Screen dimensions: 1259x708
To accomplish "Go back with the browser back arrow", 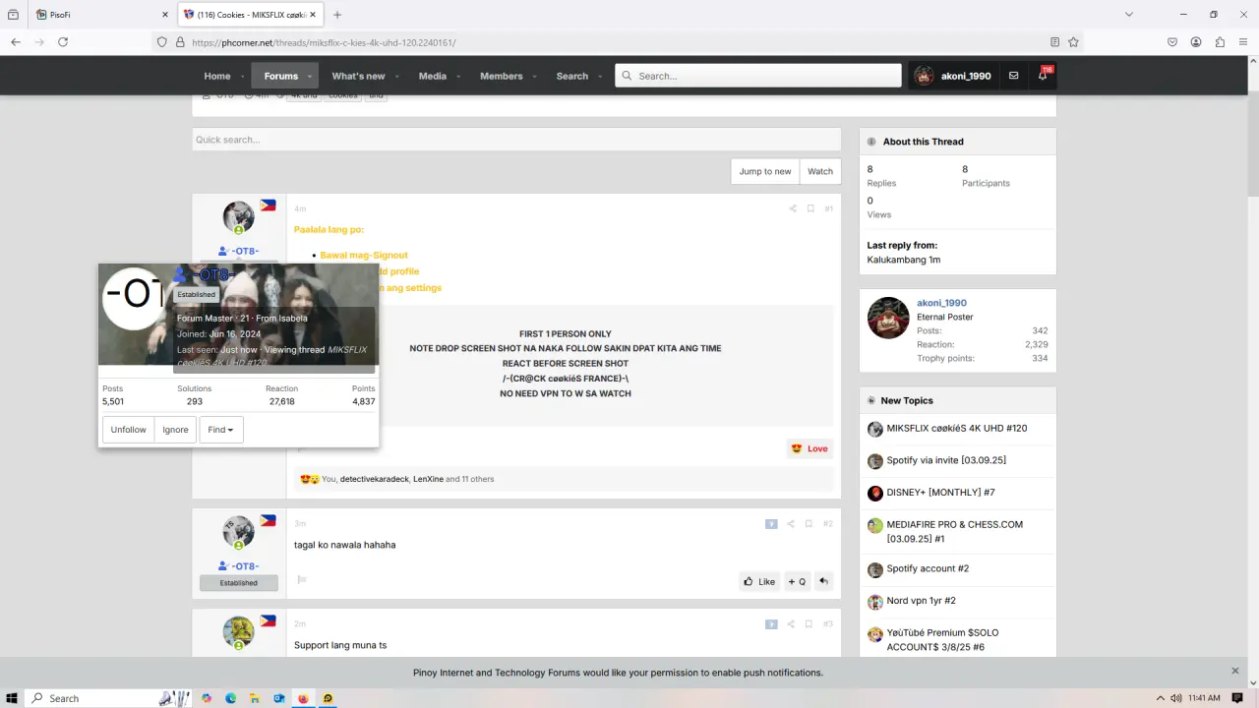I will tap(16, 42).
